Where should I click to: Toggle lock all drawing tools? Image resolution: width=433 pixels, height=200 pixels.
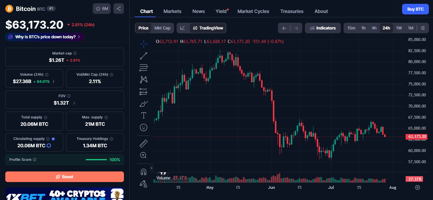coord(144,184)
